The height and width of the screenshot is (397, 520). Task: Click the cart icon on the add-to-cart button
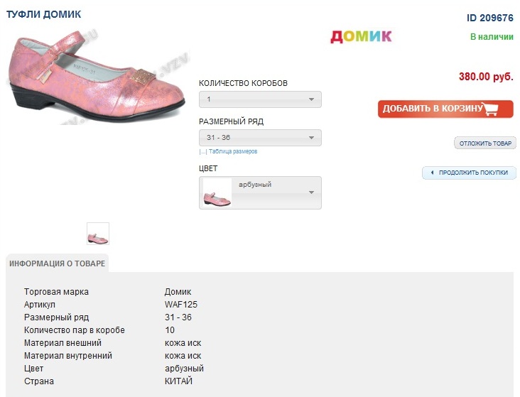(497, 109)
